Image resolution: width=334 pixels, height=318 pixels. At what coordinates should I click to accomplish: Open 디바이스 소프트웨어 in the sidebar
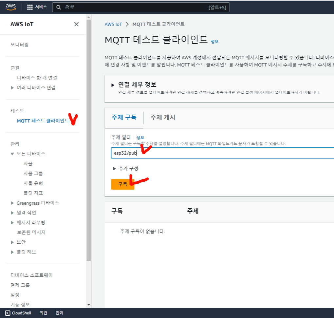point(31,275)
